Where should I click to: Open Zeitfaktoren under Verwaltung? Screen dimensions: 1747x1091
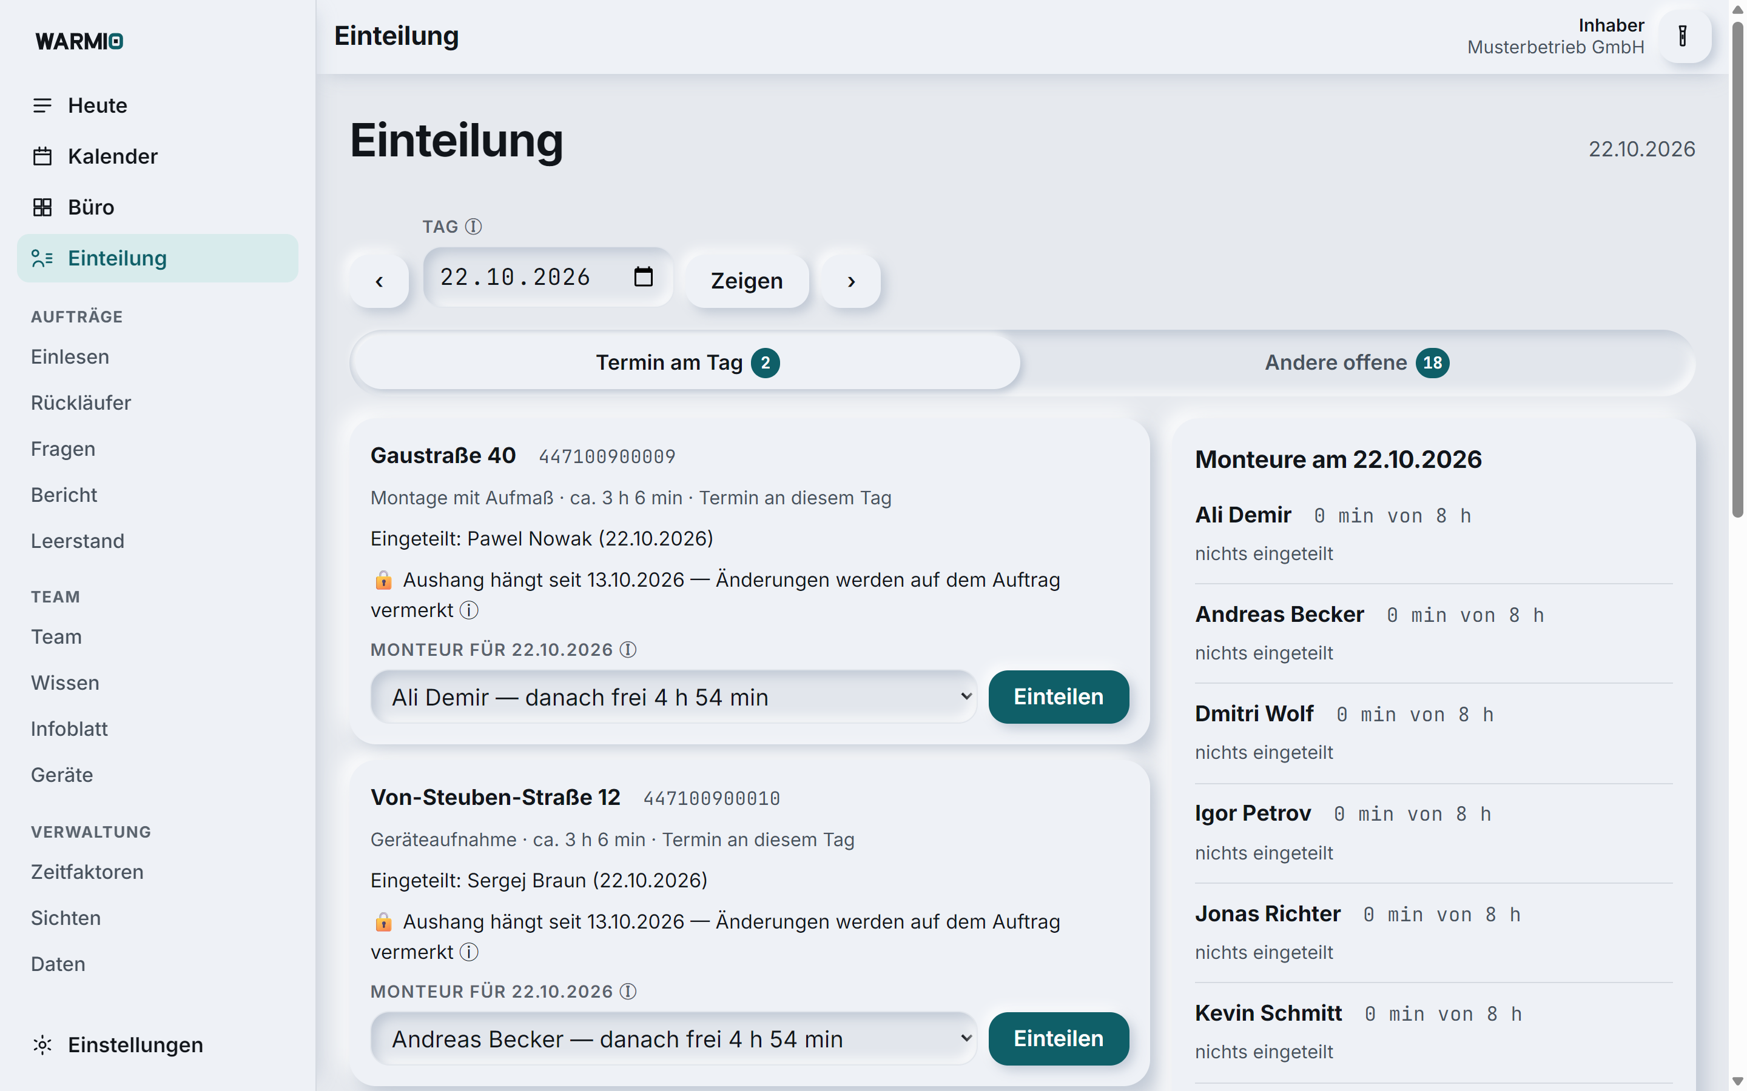[x=87, y=872]
